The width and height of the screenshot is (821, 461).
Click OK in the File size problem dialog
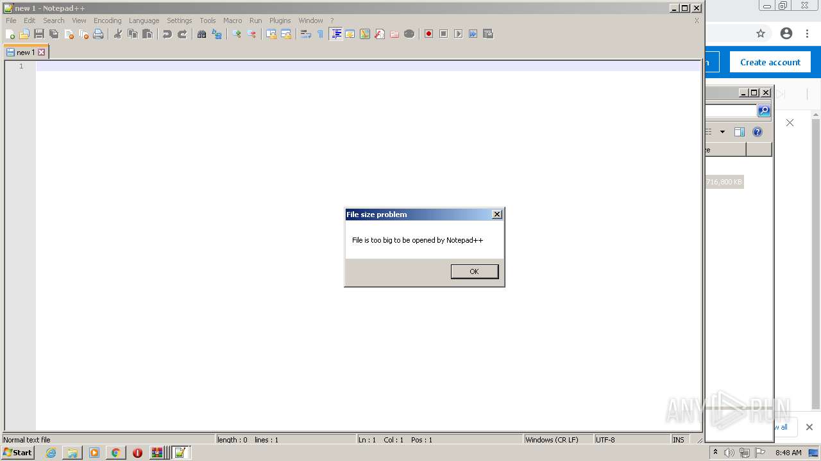(474, 271)
